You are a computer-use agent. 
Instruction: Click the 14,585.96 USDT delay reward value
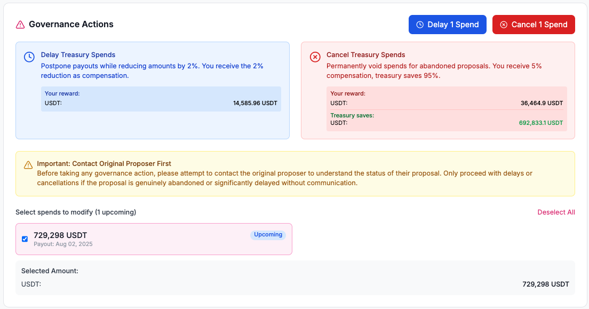(255, 103)
